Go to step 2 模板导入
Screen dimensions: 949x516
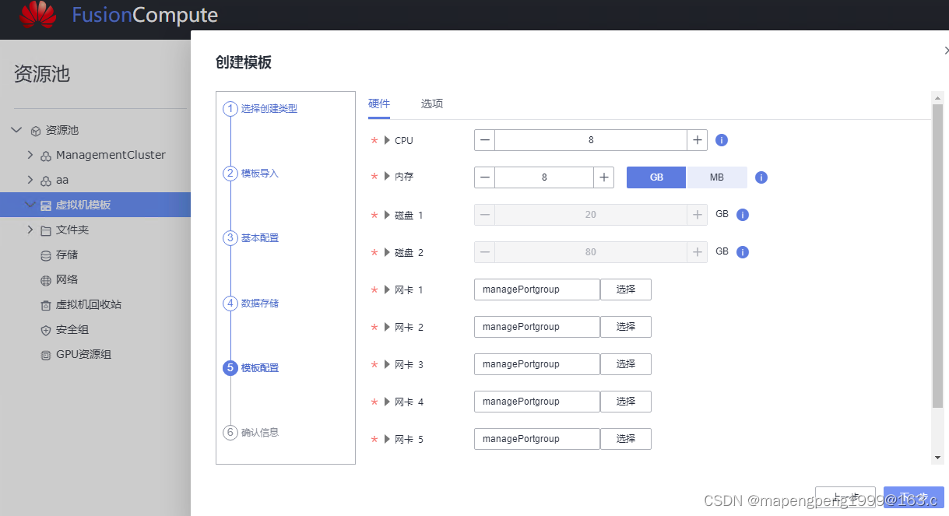pos(251,174)
